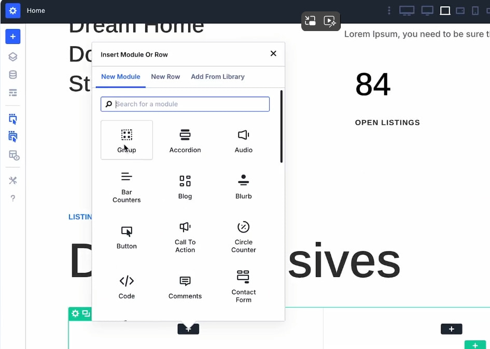Open the tools wrench icon

click(13, 180)
